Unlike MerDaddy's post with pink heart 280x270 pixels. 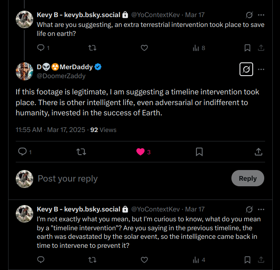click(x=141, y=152)
